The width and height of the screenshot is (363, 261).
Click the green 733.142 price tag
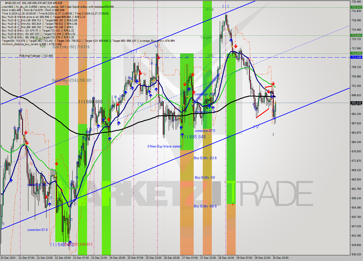356,7
